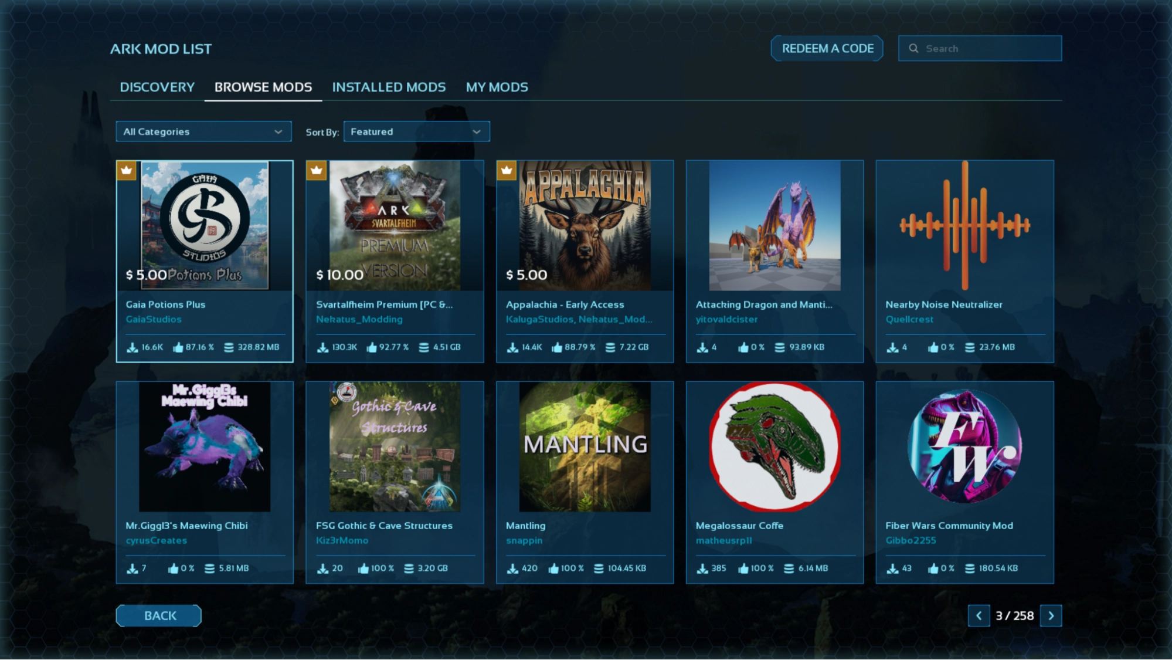Image resolution: width=1172 pixels, height=660 pixels.
Task: Click the search magnifier icon
Action: coord(913,49)
